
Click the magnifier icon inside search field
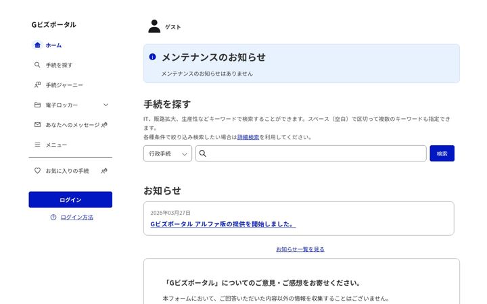click(x=202, y=153)
